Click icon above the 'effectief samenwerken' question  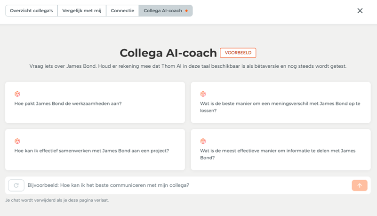pyautogui.click(x=17, y=141)
